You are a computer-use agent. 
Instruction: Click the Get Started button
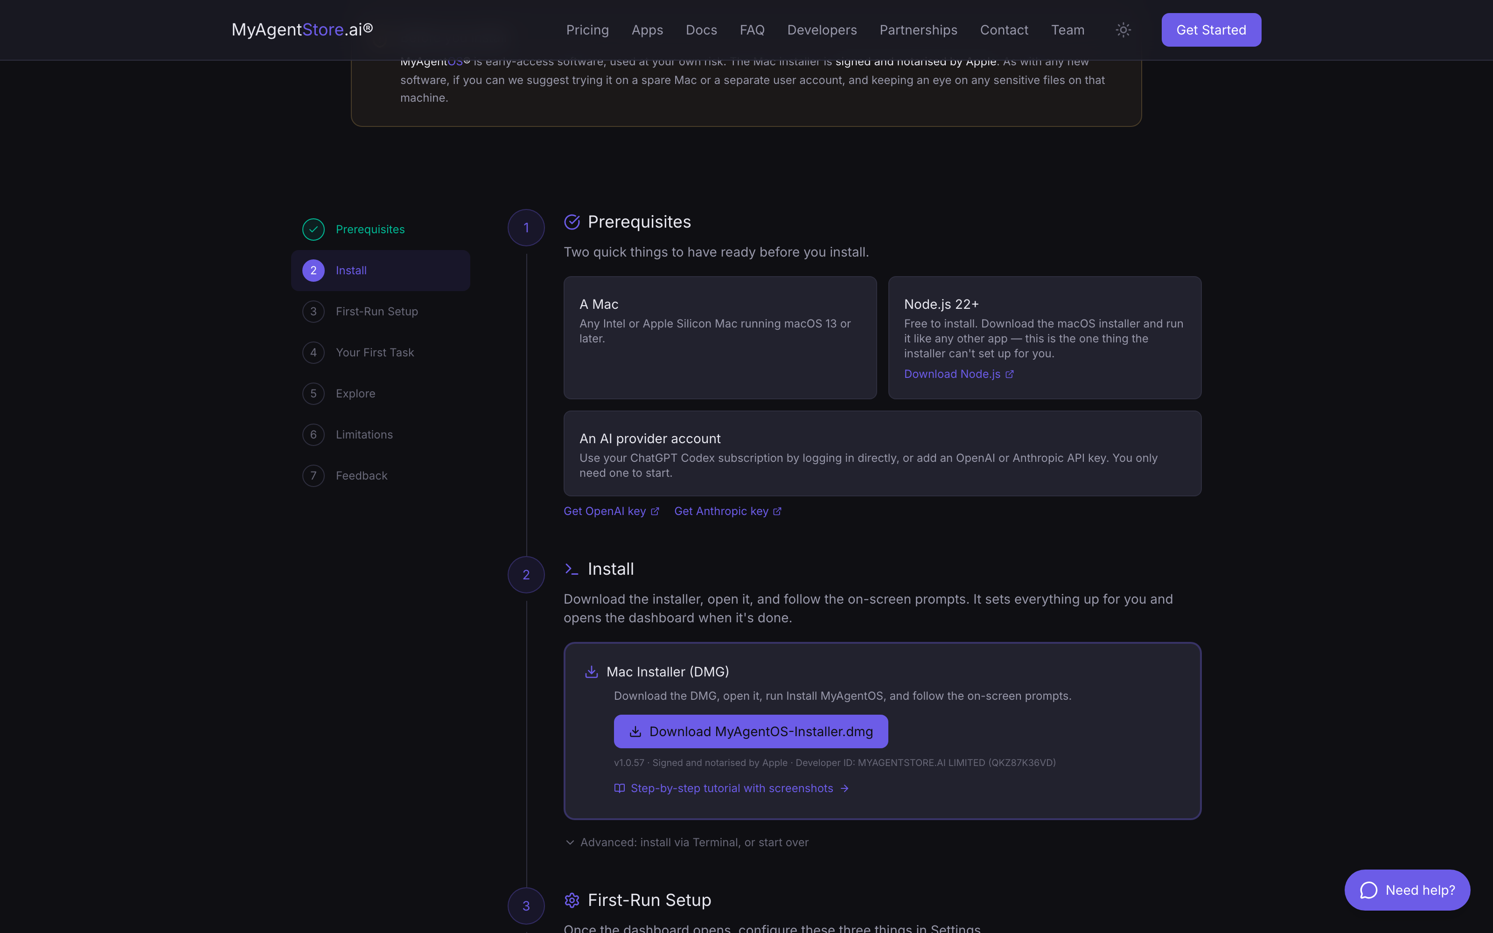tap(1211, 29)
